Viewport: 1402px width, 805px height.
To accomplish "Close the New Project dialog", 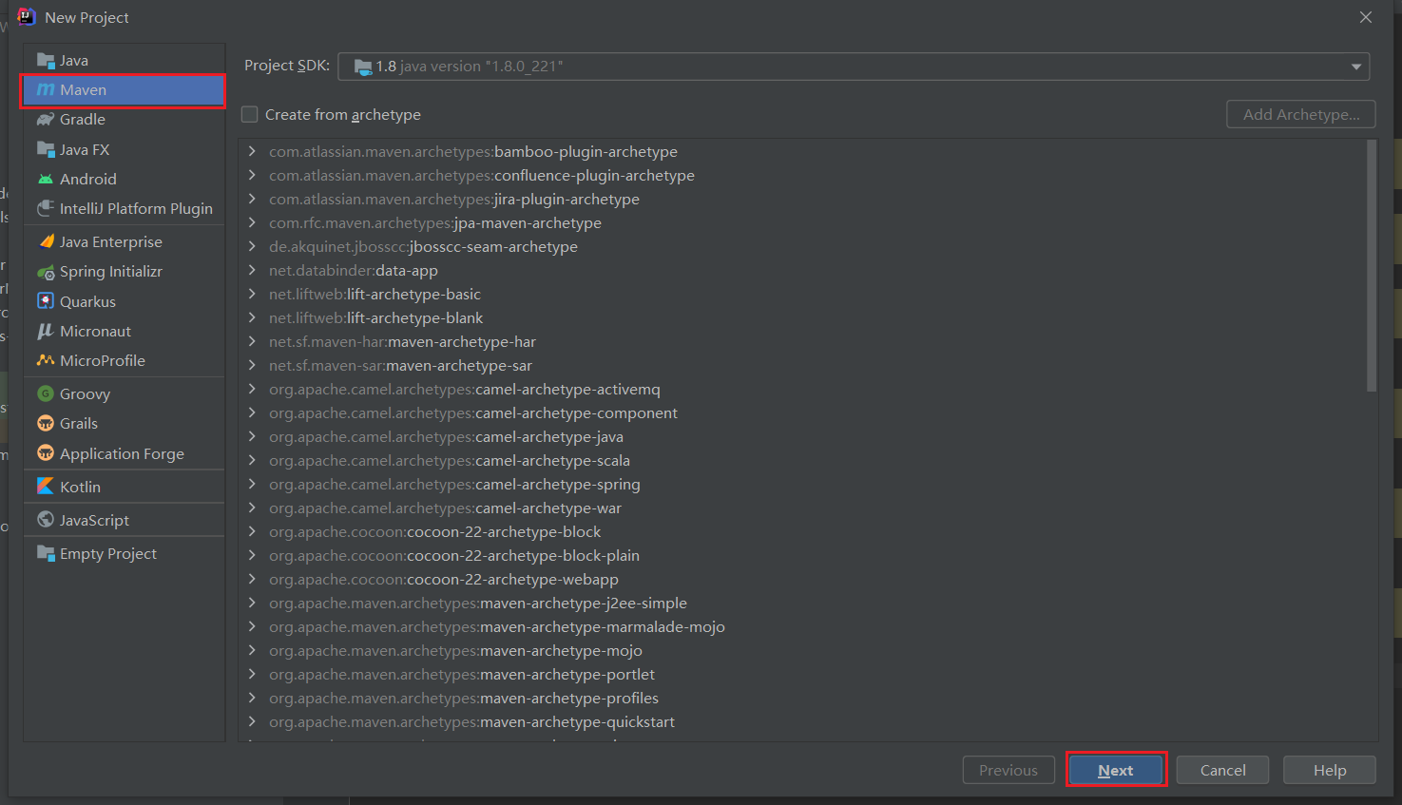I will [1366, 17].
